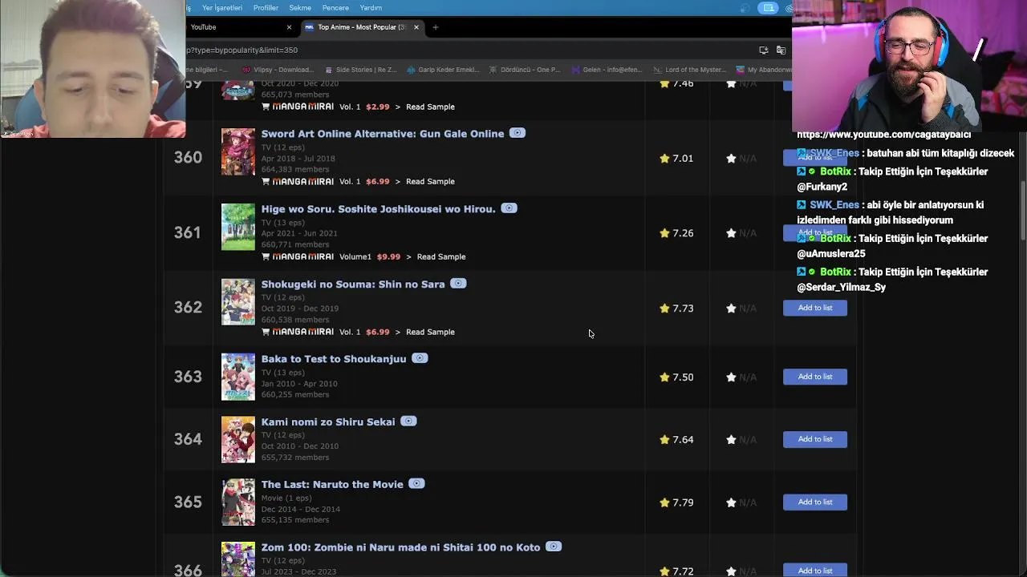Click Baka to Test poster thumbnail
This screenshot has height=577, width=1027.
pyautogui.click(x=238, y=377)
